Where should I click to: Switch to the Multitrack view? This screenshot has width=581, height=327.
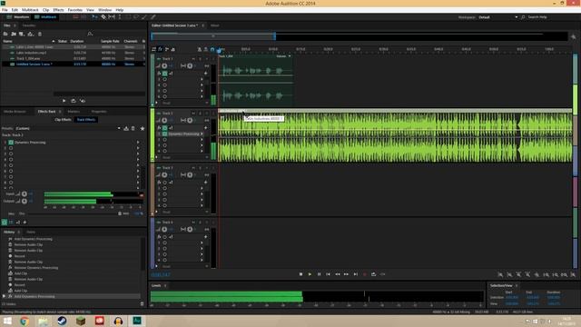[x=45, y=17]
